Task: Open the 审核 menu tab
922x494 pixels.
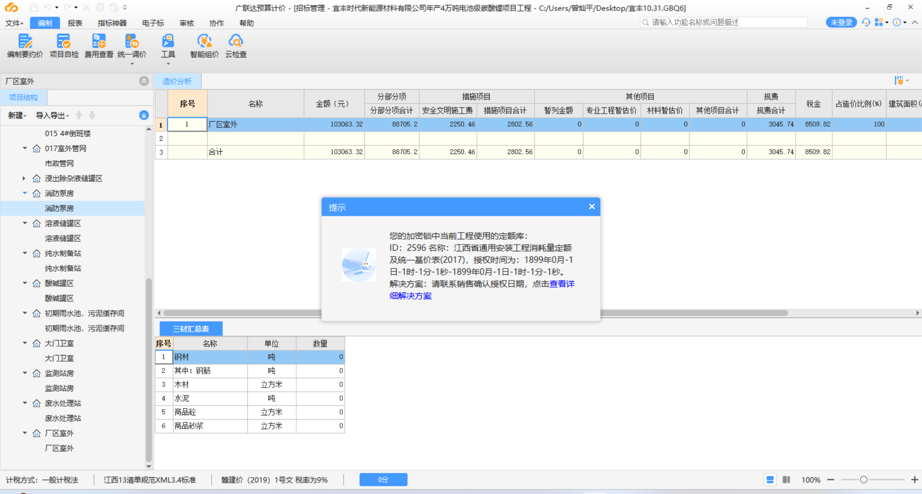Action: (187, 23)
